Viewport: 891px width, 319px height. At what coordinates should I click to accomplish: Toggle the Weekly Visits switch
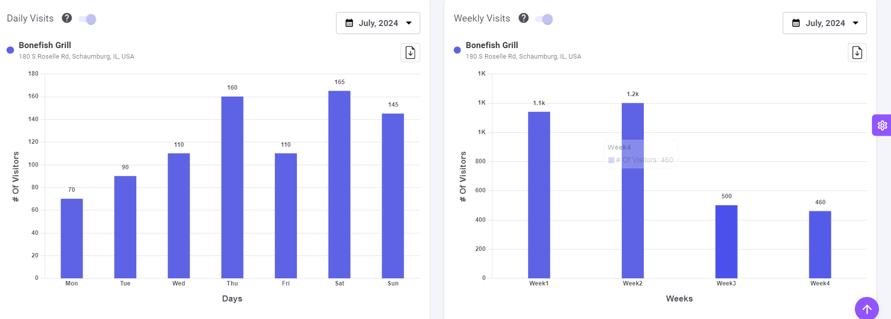pyautogui.click(x=544, y=19)
